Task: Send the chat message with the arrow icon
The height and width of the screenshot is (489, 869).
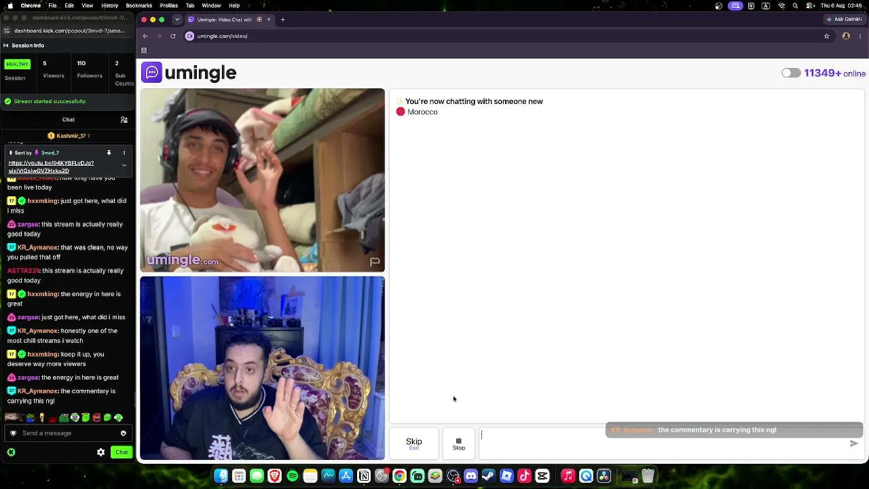Action: coord(853,443)
